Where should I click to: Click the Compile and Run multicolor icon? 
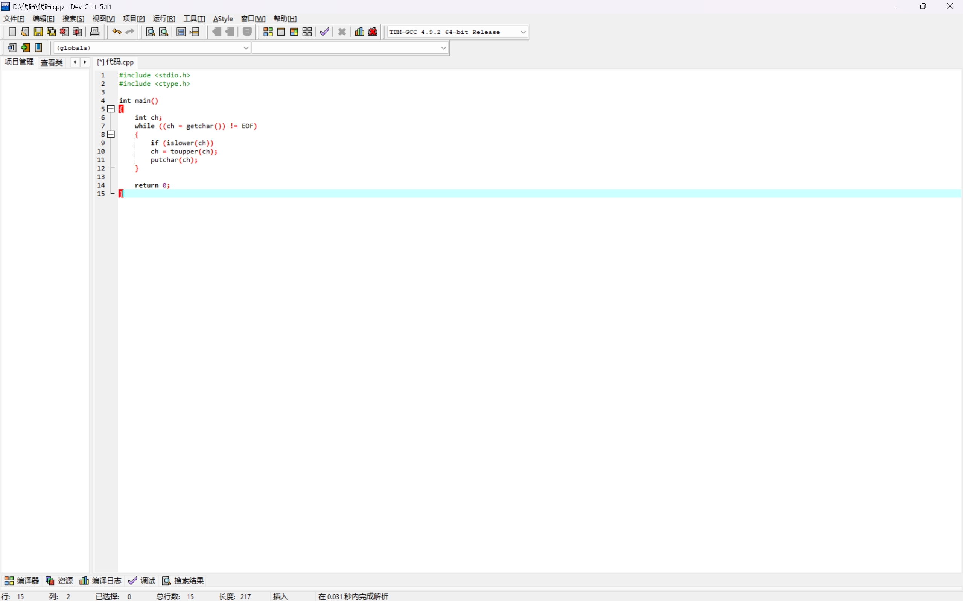pyautogui.click(x=294, y=32)
